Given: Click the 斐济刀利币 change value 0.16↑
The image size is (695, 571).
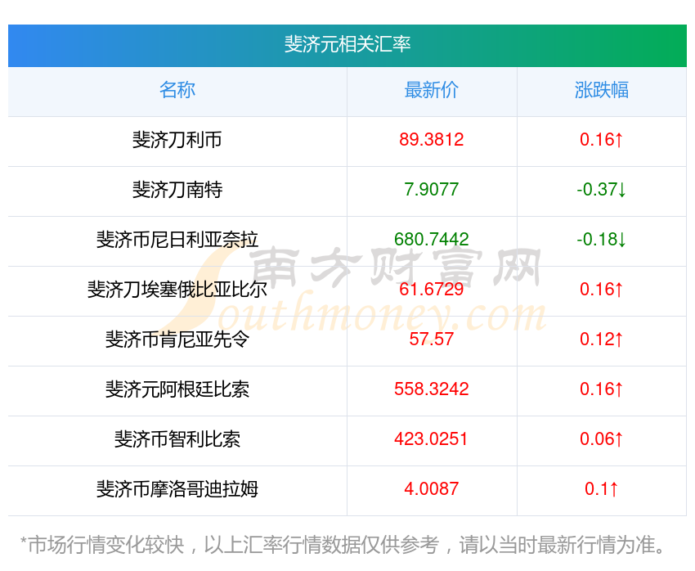Looking at the screenshot, I should point(602,140).
